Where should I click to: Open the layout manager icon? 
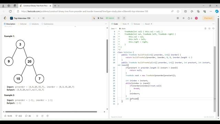click(x=178, y=18)
